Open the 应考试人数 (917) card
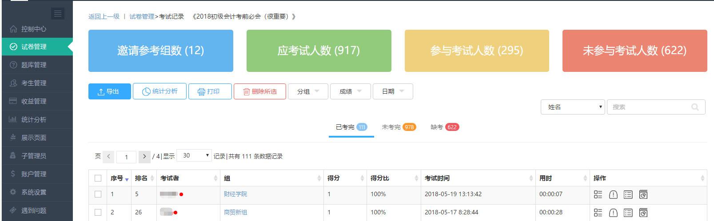Image resolution: width=714 pixels, height=221 pixels. pyautogui.click(x=319, y=51)
